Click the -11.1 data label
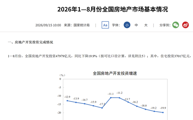This screenshot has height=120, width=193. point(111,94)
